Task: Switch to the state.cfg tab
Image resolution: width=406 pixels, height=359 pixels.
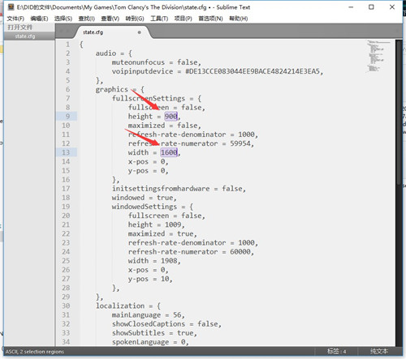Action: coord(93,32)
